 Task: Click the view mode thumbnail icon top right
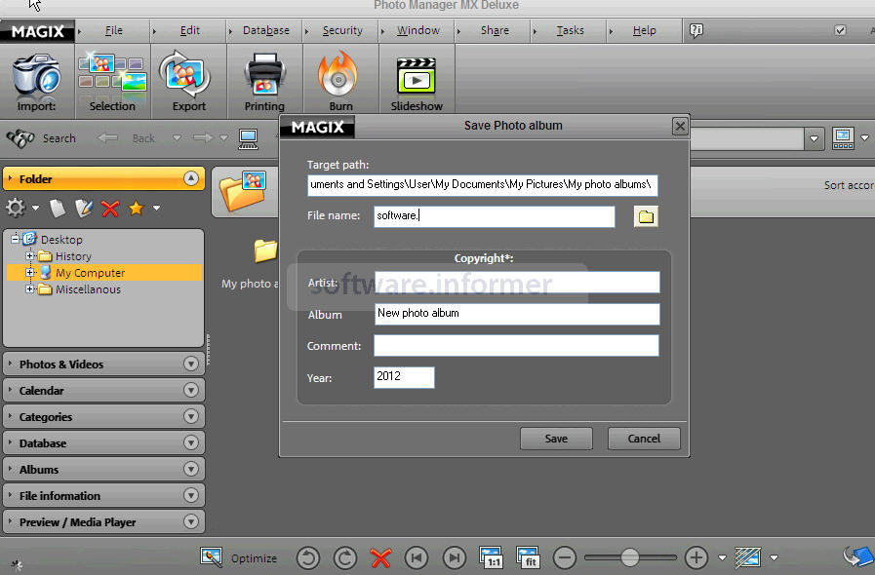pyautogui.click(x=843, y=138)
